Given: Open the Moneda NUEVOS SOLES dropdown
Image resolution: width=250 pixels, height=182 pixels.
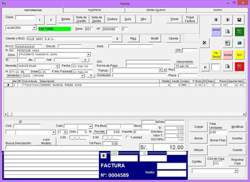Looking at the screenshot, I should (57, 66).
